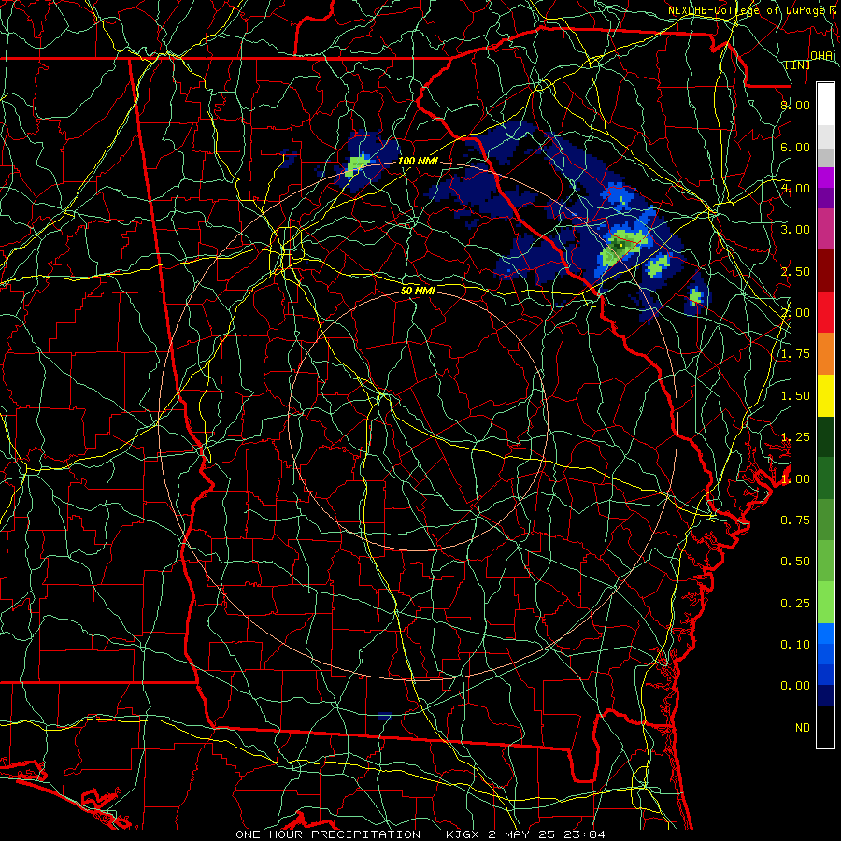Click the bright red swatch below the 2.00 label
This screenshot has height=841, width=841.
coord(825,312)
